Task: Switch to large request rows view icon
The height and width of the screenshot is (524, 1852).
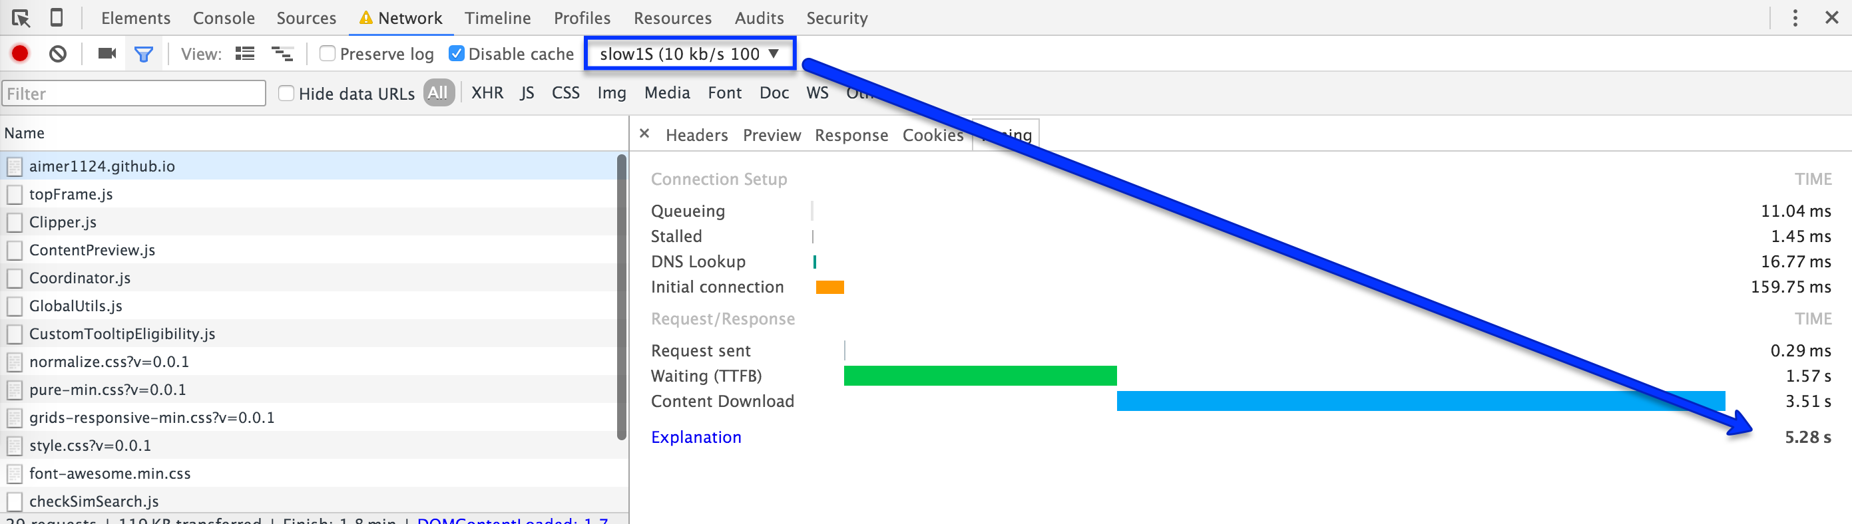Action: [245, 54]
